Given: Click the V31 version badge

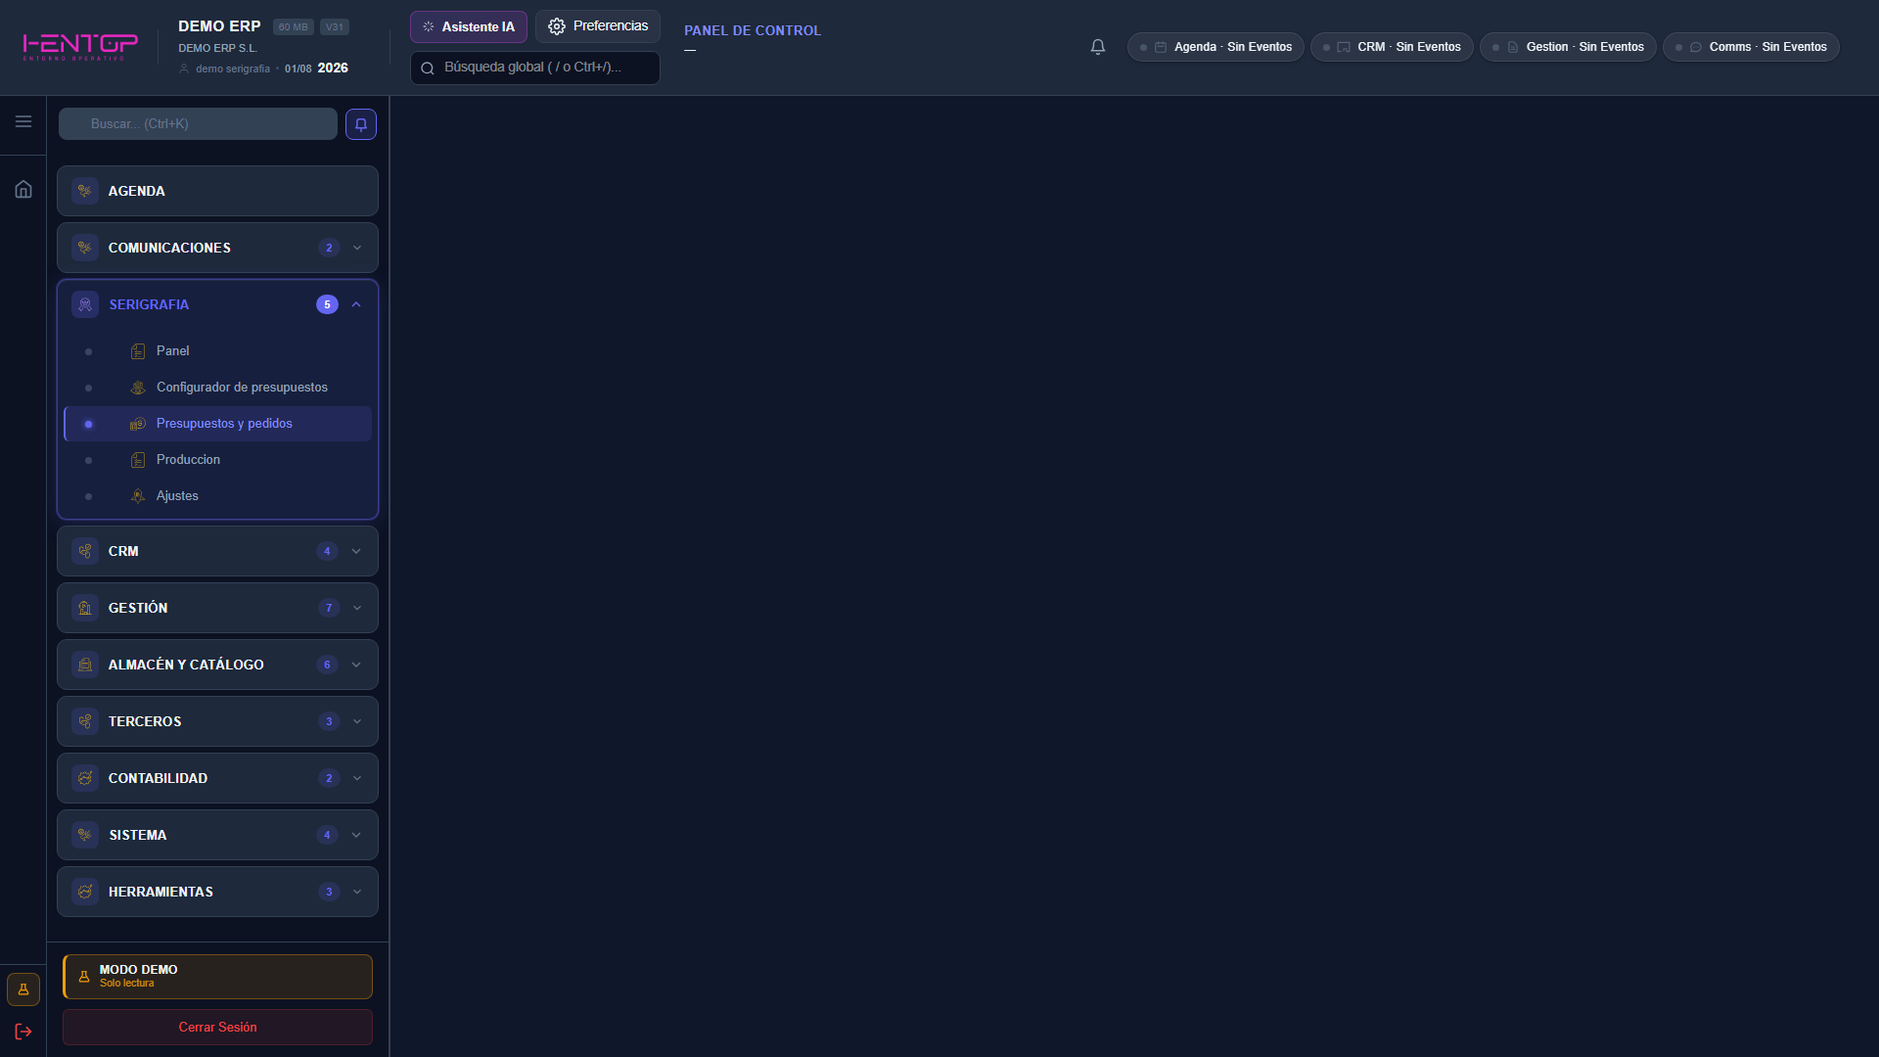Looking at the screenshot, I should pos(335,27).
